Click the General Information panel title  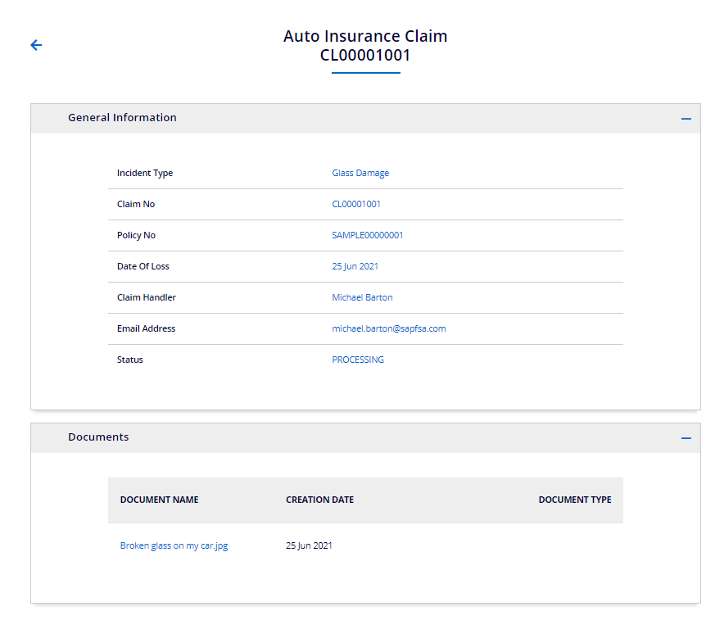coord(122,118)
